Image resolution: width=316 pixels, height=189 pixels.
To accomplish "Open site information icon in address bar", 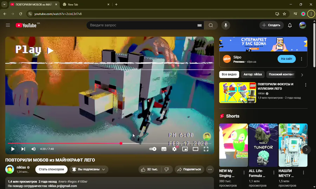I will click(x=30, y=14).
